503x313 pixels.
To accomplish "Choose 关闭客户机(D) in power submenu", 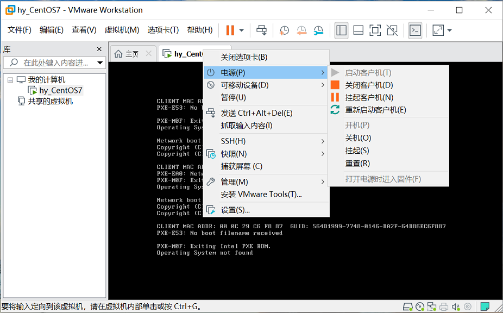I will coord(388,85).
